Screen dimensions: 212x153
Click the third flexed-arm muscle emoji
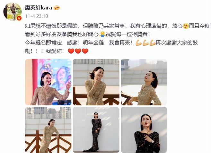tap(152, 43)
